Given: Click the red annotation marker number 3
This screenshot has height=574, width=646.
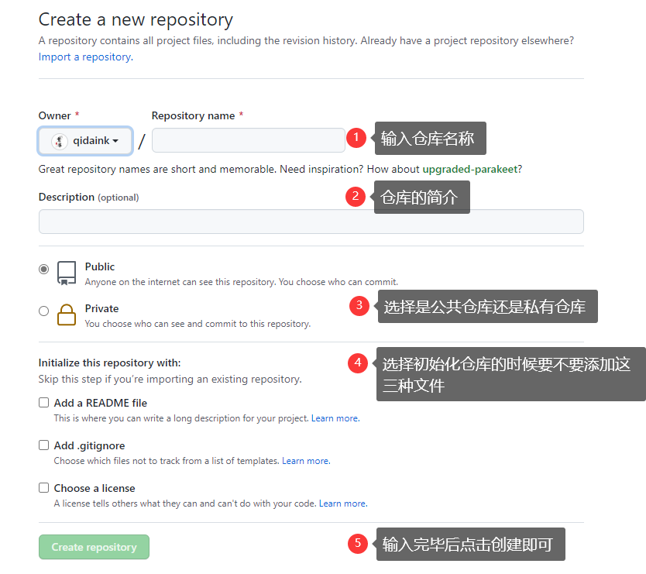Looking at the screenshot, I should [359, 306].
